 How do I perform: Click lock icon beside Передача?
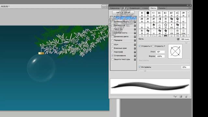point(135,40)
